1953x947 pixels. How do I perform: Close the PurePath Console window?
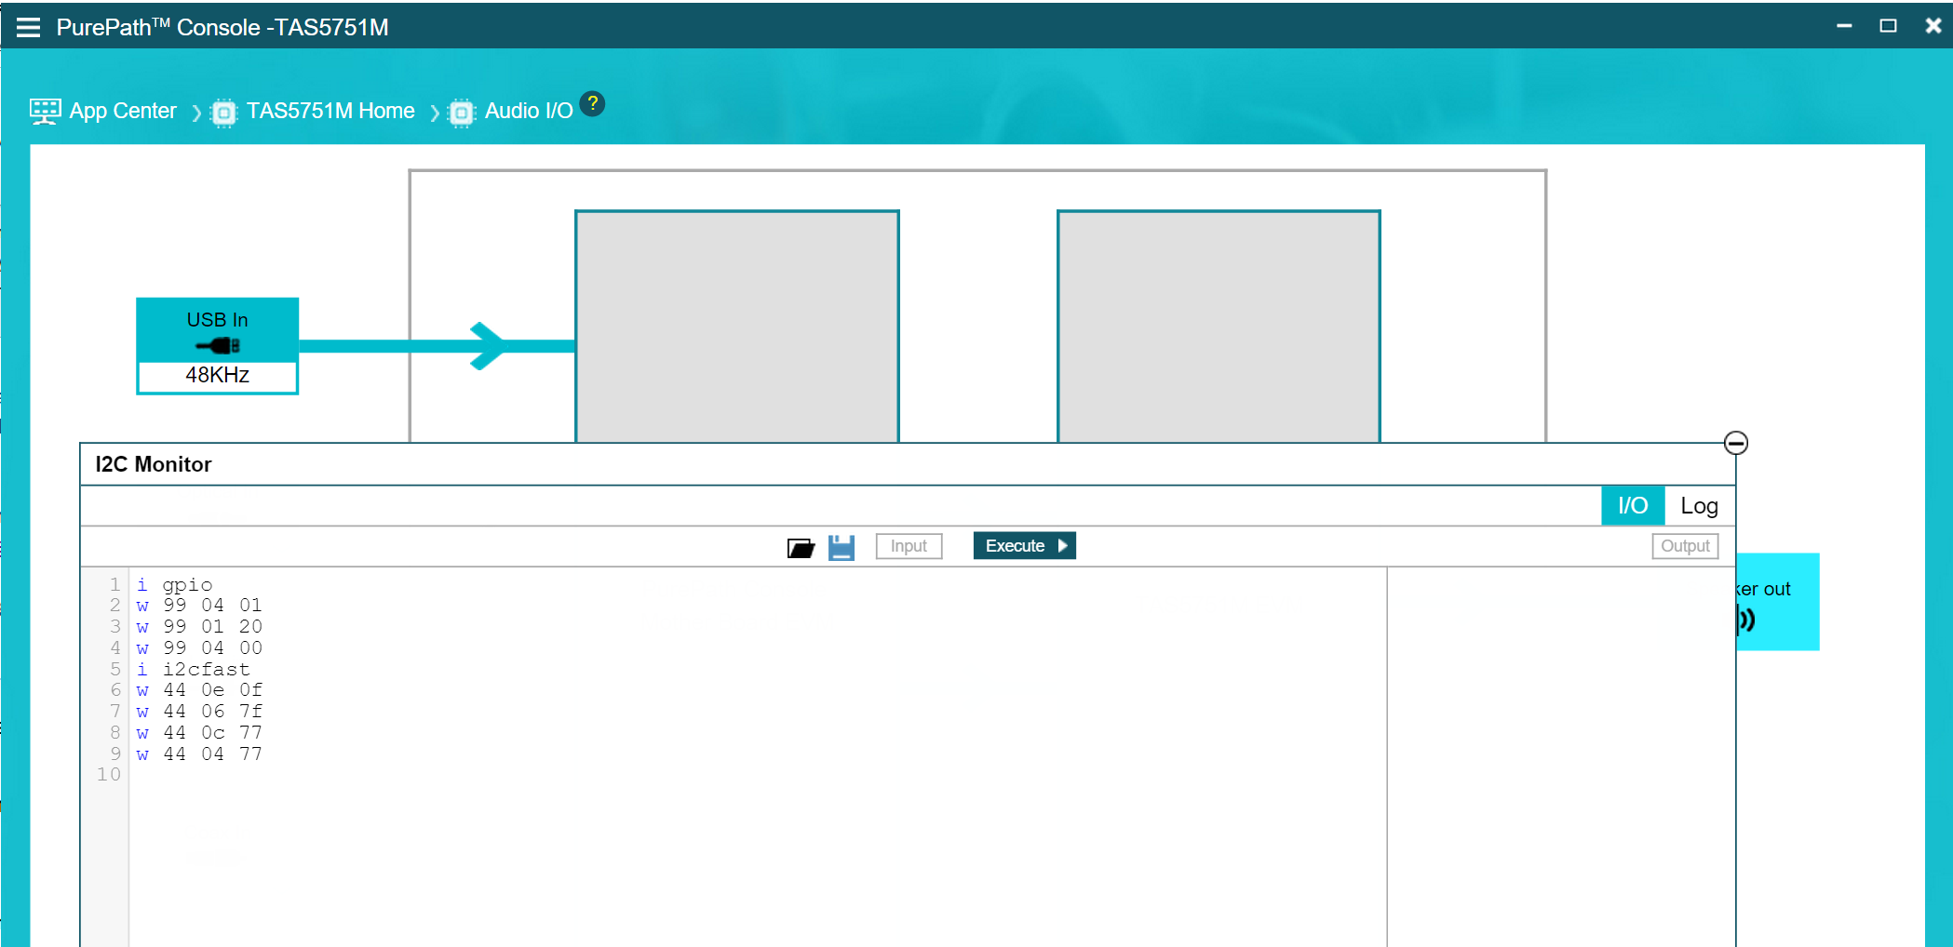click(x=1933, y=26)
